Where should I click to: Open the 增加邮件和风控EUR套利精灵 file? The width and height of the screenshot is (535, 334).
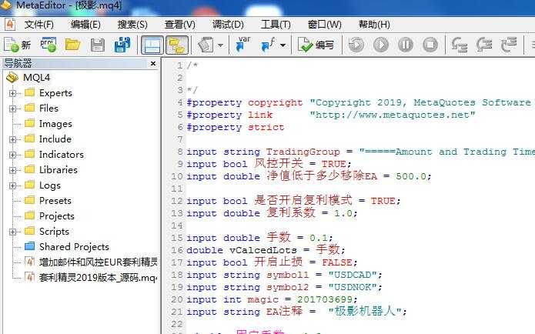point(99,262)
